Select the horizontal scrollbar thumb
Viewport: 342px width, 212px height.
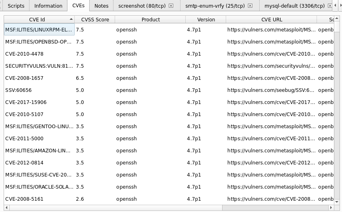(116, 208)
